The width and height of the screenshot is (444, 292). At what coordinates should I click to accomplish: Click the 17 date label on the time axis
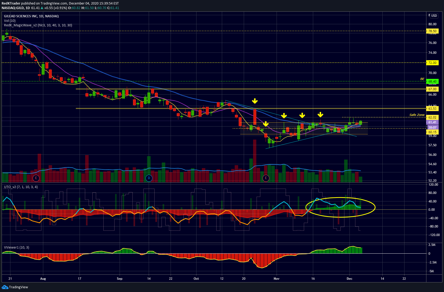(x=80, y=279)
